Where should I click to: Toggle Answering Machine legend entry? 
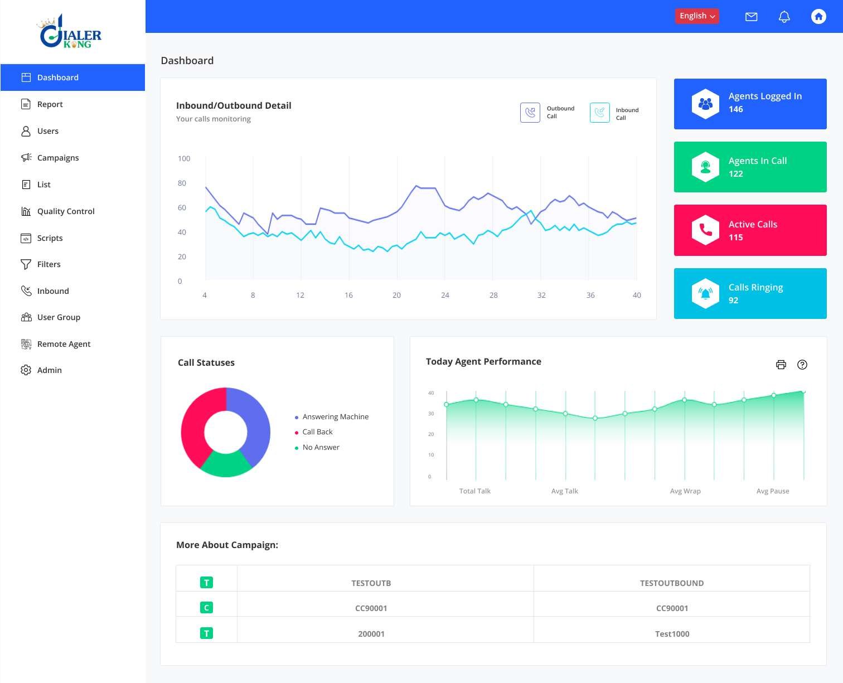click(x=335, y=417)
